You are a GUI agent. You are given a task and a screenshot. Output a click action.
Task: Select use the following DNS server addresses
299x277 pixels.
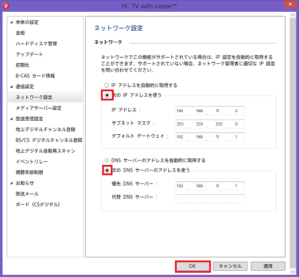(x=107, y=170)
